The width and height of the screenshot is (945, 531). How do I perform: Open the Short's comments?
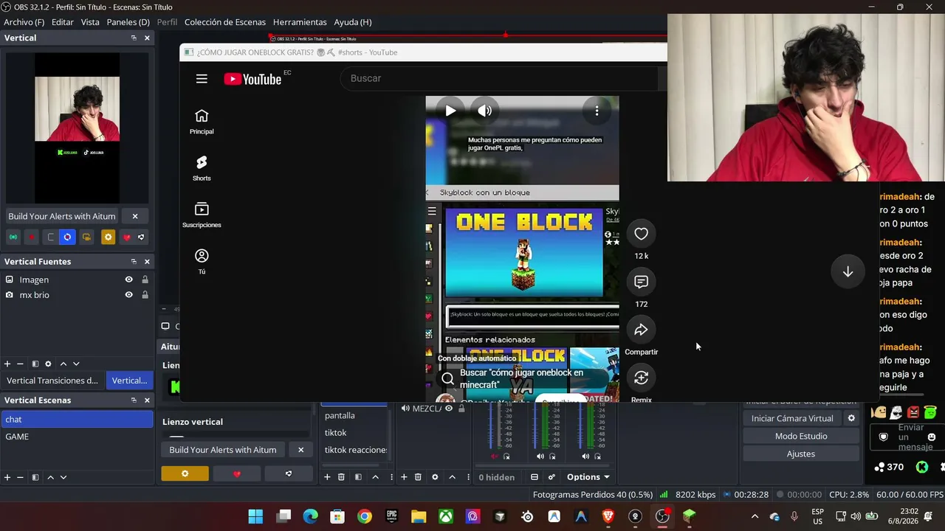[641, 282]
